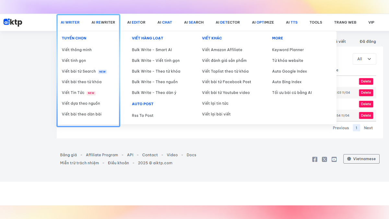Open the Facebook social icon

pyautogui.click(x=314, y=159)
